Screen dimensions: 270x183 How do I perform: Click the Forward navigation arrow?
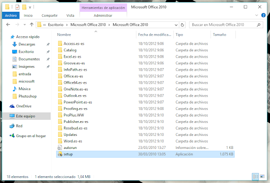17,24
